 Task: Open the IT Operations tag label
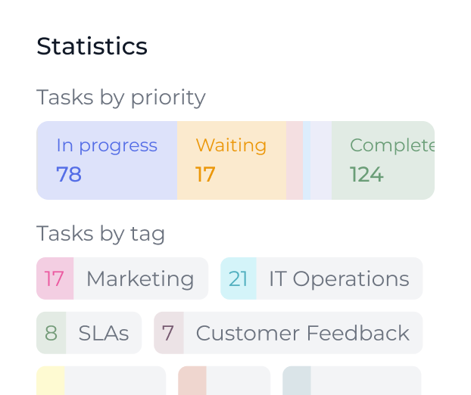click(338, 278)
